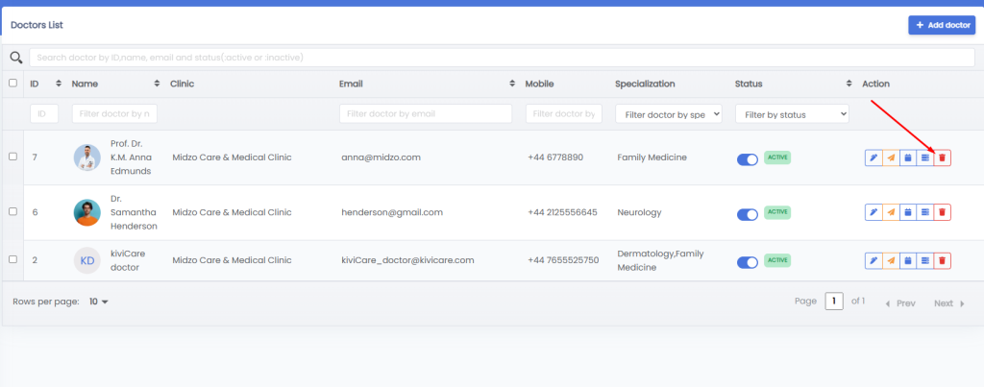Click the red trash icon for kiviCare doctor

tap(942, 261)
